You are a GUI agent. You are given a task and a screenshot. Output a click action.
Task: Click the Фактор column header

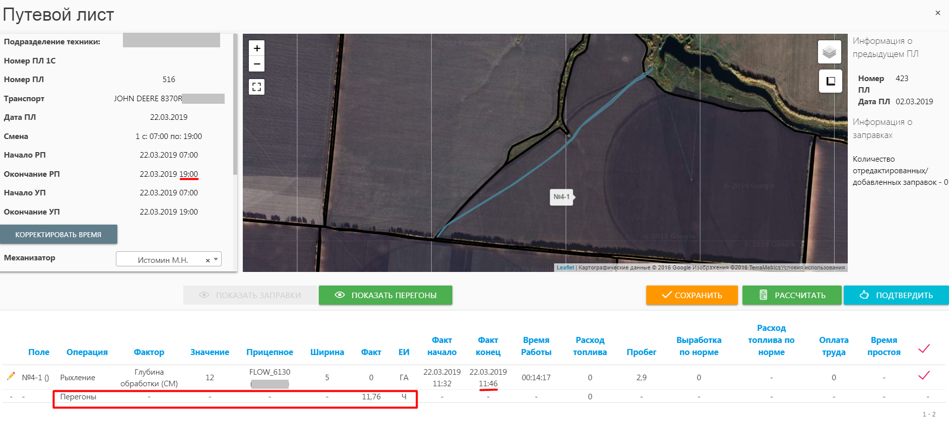click(x=149, y=352)
